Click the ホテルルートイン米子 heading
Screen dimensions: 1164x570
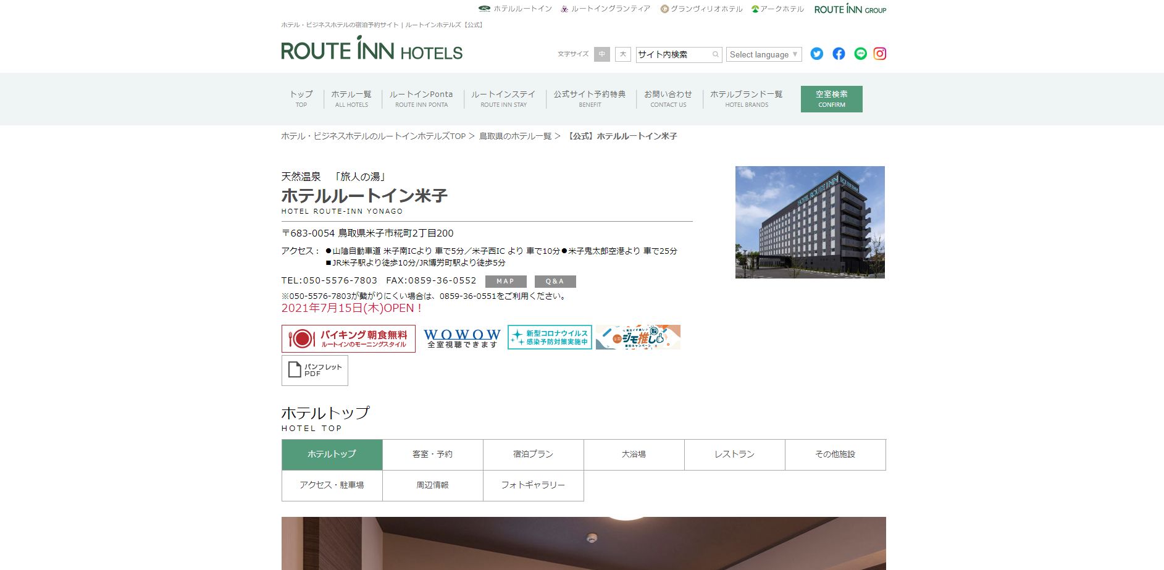click(x=364, y=196)
